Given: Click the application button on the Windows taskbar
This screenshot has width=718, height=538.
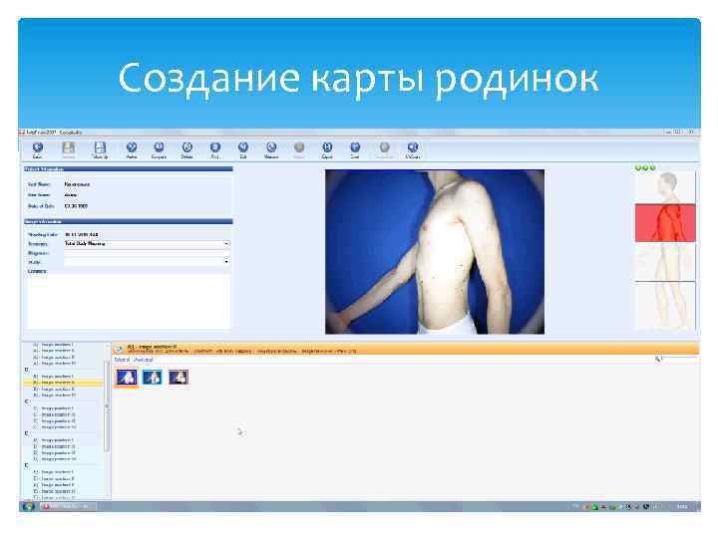Looking at the screenshot, I should pos(69,506).
